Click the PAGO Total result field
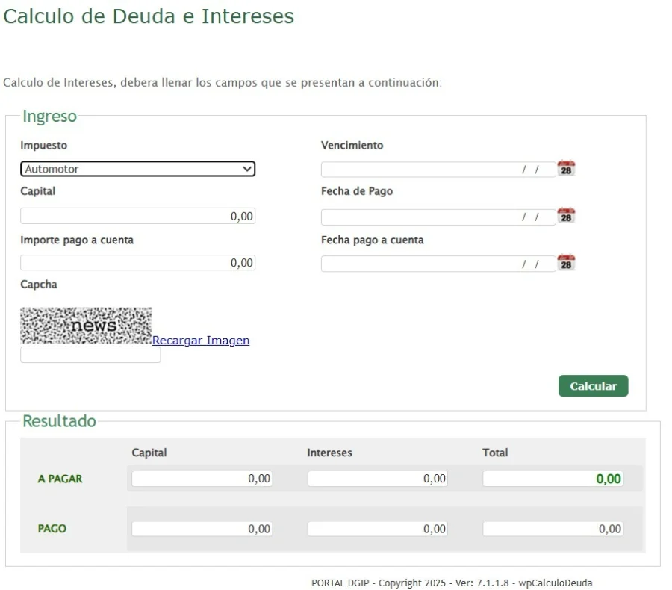The width and height of the screenshot is (672, 590). 553,529
